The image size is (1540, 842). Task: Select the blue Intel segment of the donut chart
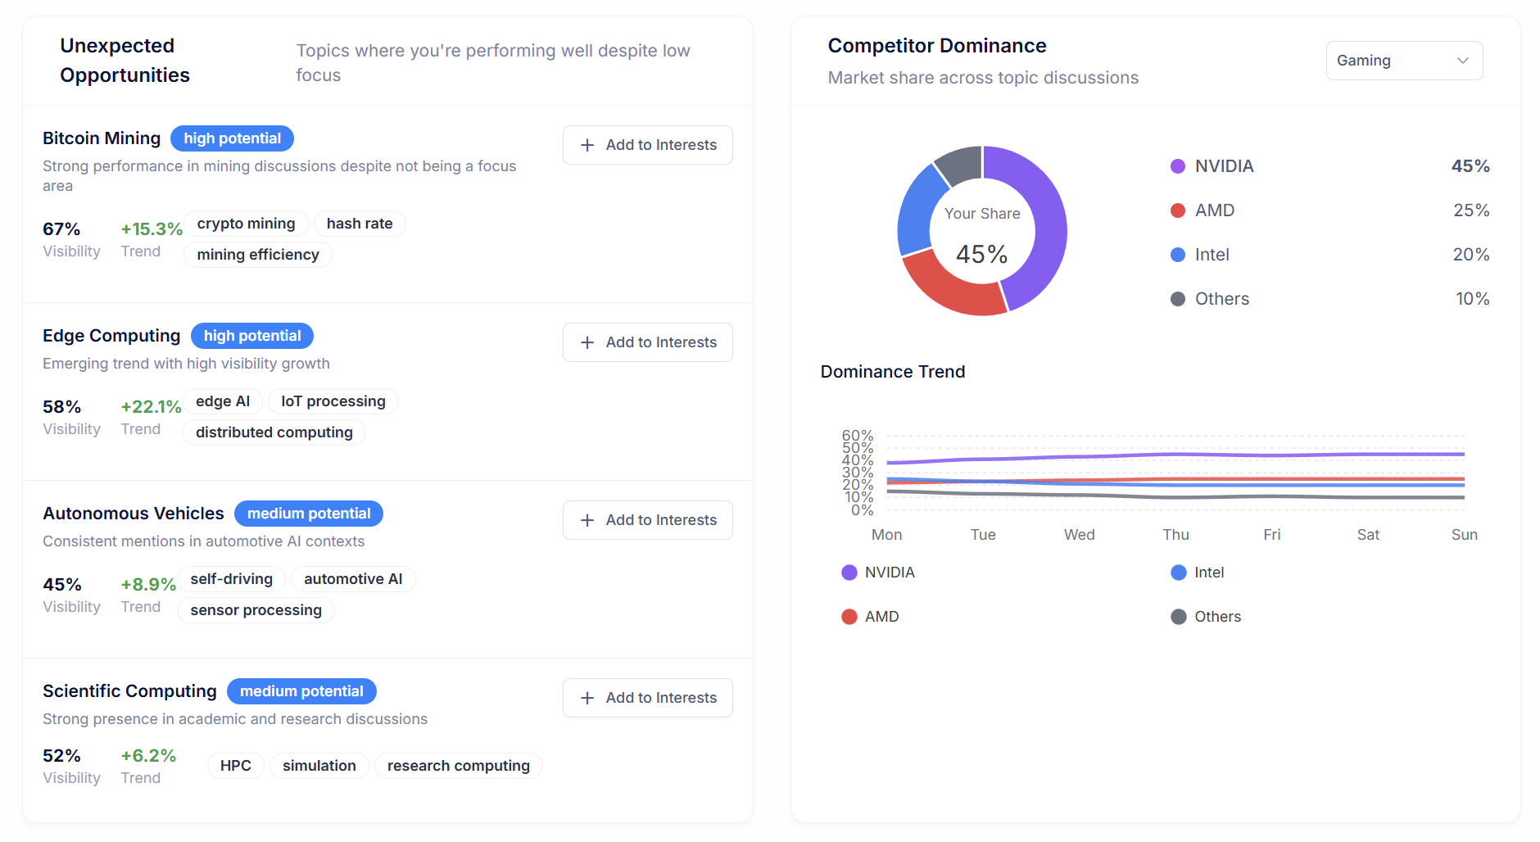(917, 211)
